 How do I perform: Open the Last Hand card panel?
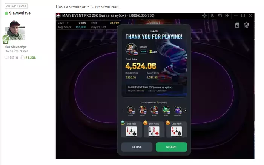tap(177, 129)
